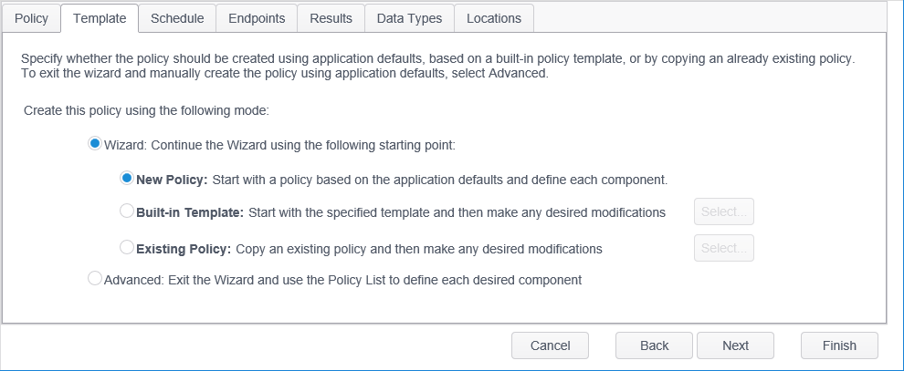Proceed with the Next button

pos(735,345)
